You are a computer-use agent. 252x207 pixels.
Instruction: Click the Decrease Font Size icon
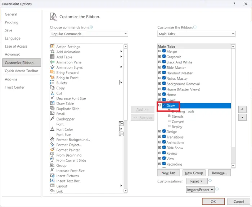(52, 98)
